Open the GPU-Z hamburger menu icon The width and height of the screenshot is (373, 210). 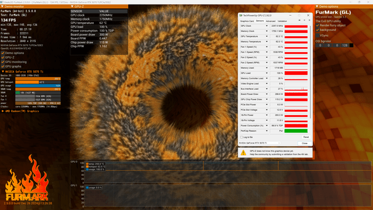[x=309, y=20]
